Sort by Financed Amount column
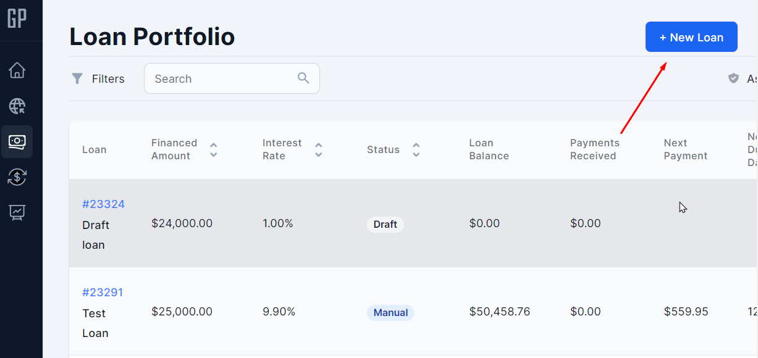 [213, 149]
